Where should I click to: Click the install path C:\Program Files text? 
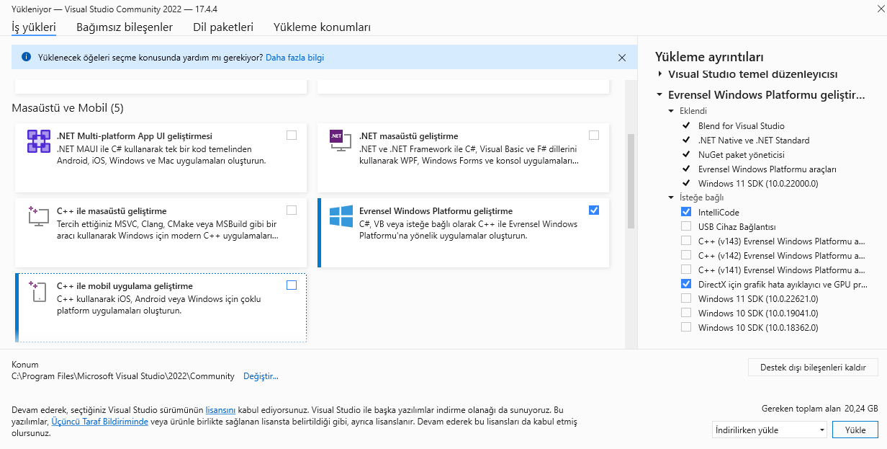123,376
